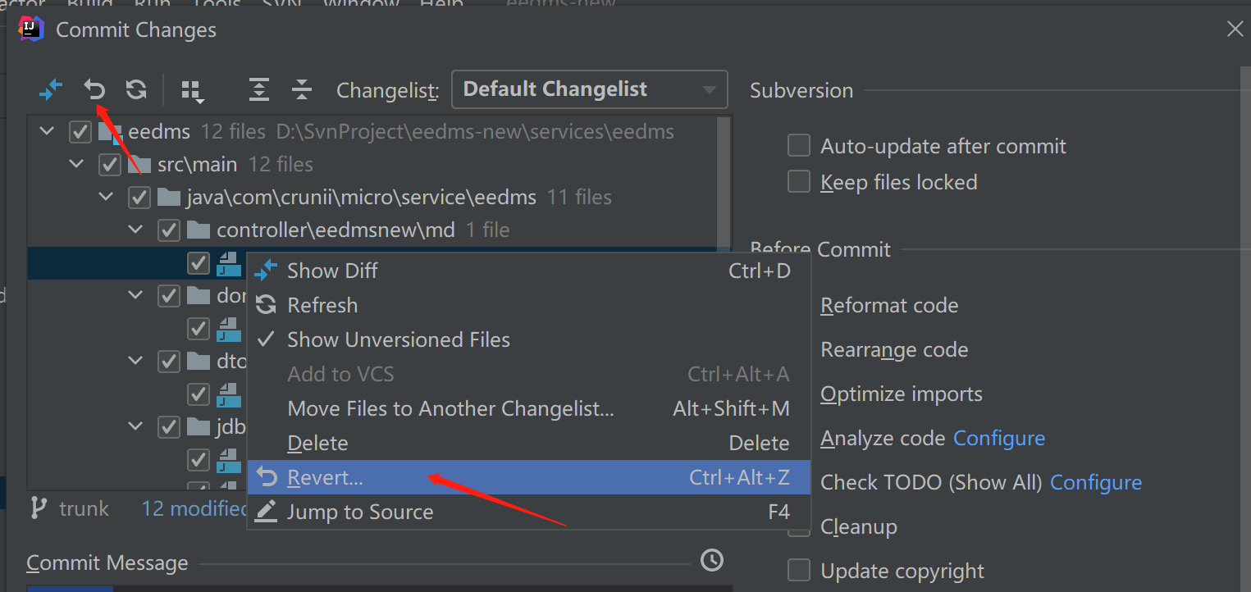Click the trunk branch icon

[38, 508]
